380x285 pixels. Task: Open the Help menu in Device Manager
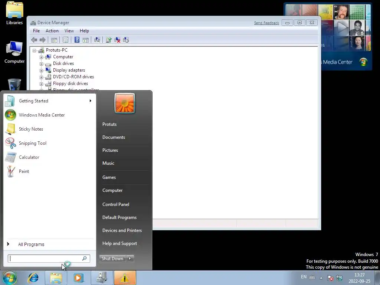tap(84, 31)
